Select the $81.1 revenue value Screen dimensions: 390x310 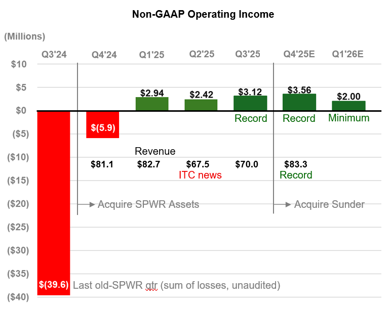(x=103, y=164)
